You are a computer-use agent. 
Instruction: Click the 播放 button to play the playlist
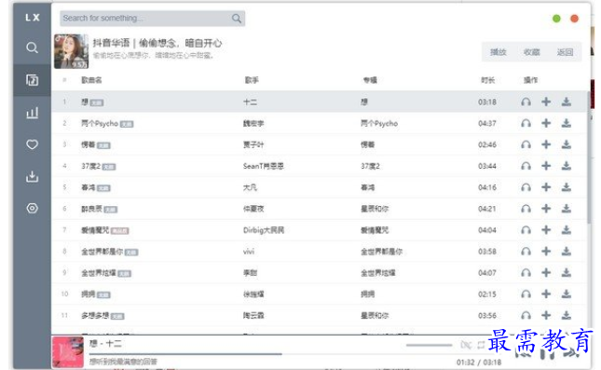499,52
